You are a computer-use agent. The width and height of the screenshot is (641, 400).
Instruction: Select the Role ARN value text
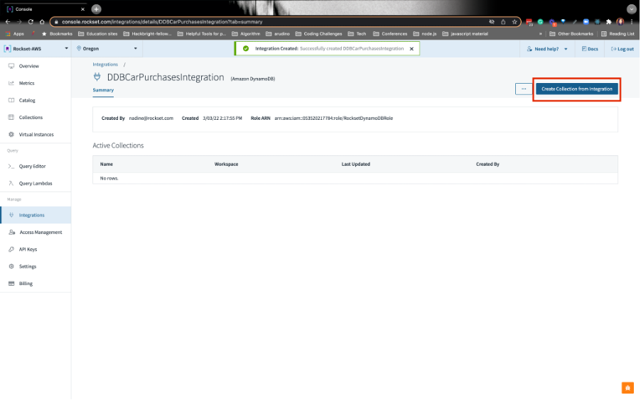tap(333, 118)
